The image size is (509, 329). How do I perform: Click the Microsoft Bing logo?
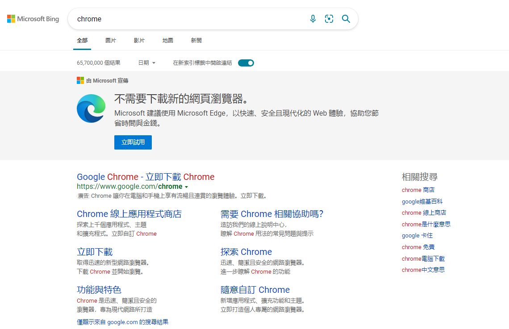point(33,19)
